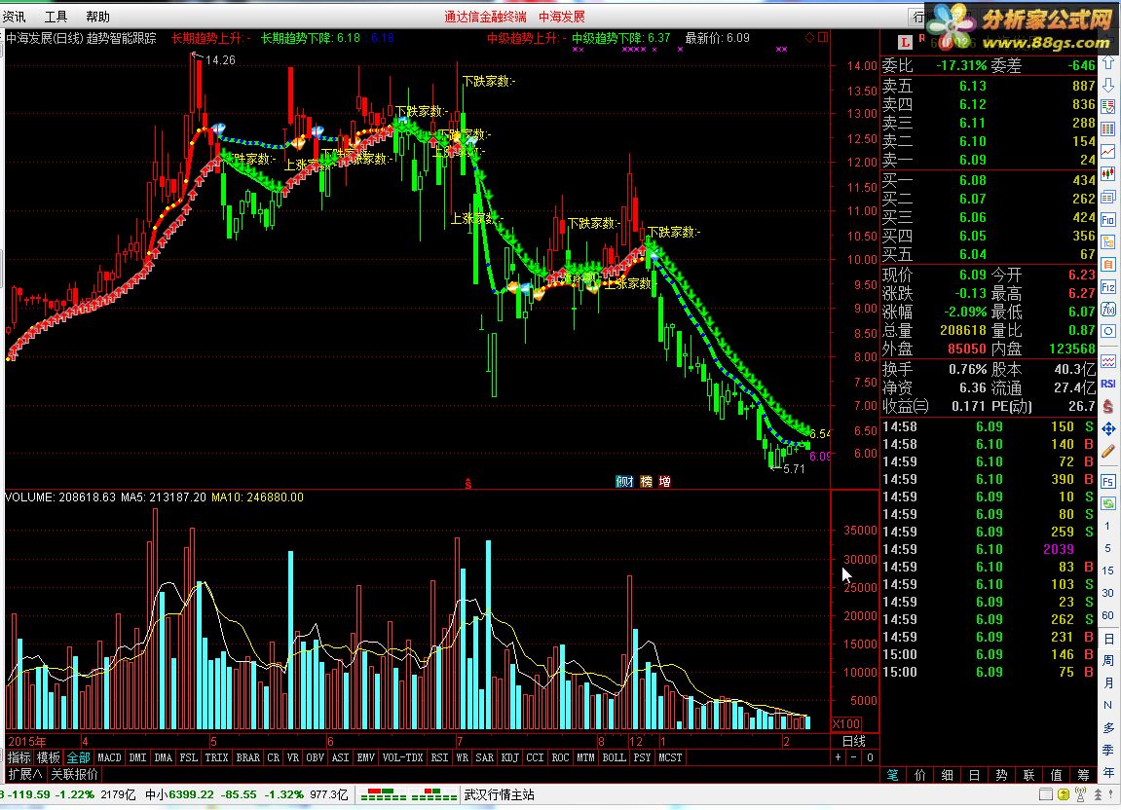Select the BOLL indicator tab
This screenshot has height=810, width=1121.
(x=615, y=757)
